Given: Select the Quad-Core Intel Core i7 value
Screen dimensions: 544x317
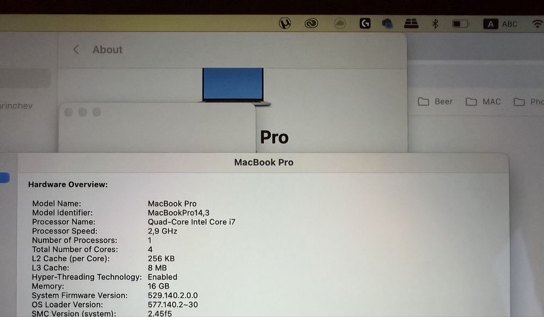Looking at the screenshot, I should tap(191, 222).
